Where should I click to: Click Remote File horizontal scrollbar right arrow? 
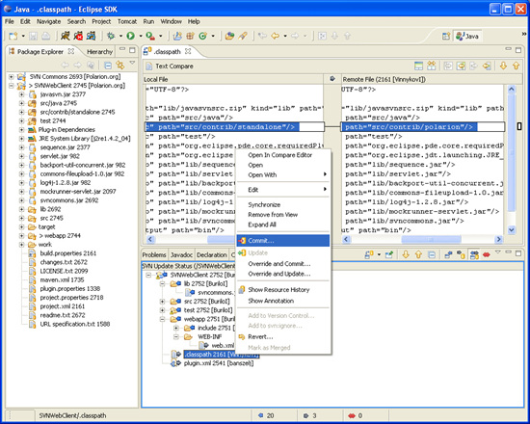(x=498, y=239)
